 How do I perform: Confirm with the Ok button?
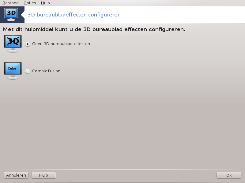coord(229,175)
